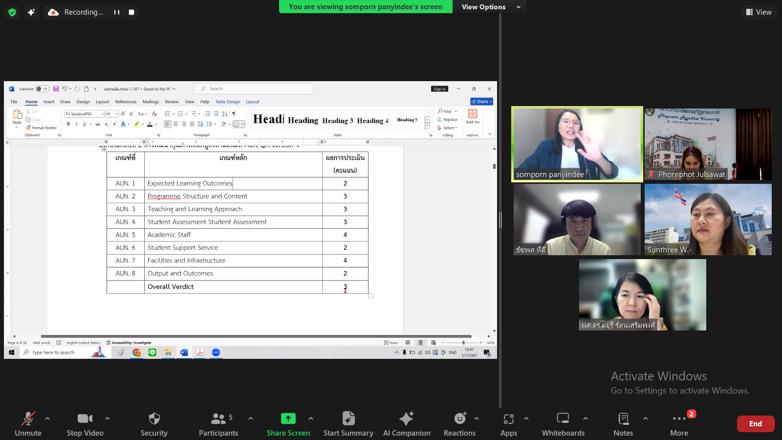Click the Whiteboards icon
Screen dimensions: 782x440
pyautogui.click(x=563, y=419)
